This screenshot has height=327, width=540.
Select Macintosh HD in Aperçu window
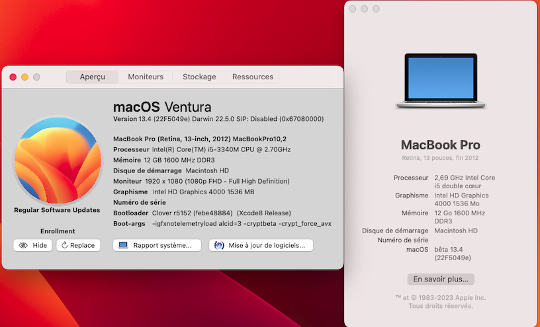(x=207, y=170)
